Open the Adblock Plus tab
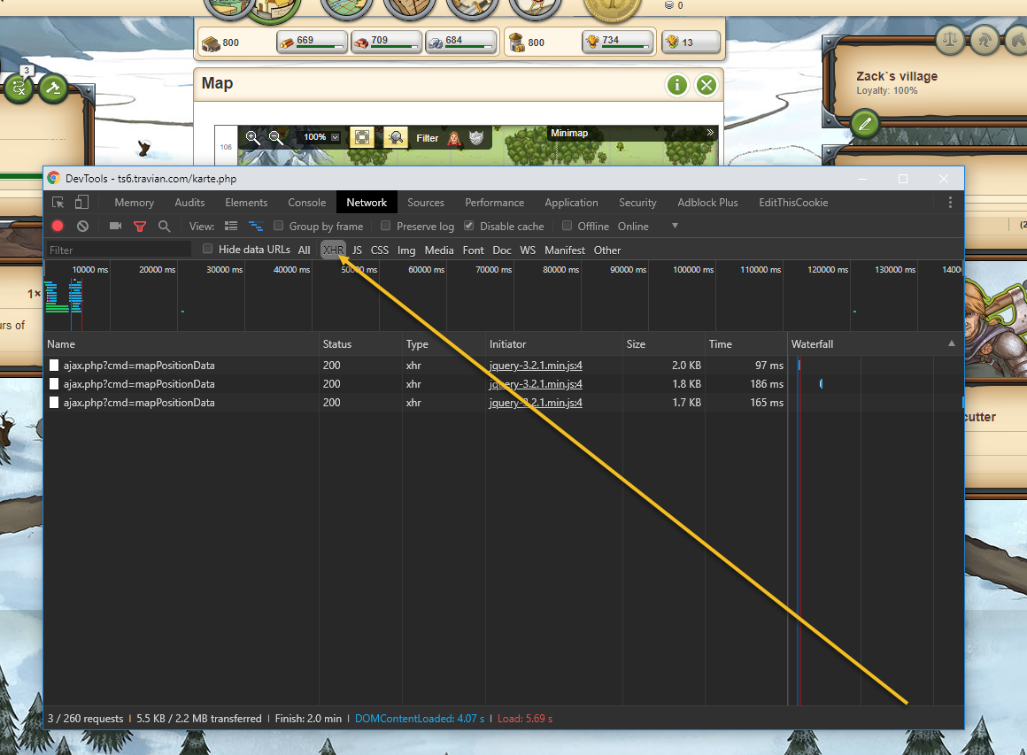Image resolution: width=1027 pixels, height=755 pixels. coord(707,203)
